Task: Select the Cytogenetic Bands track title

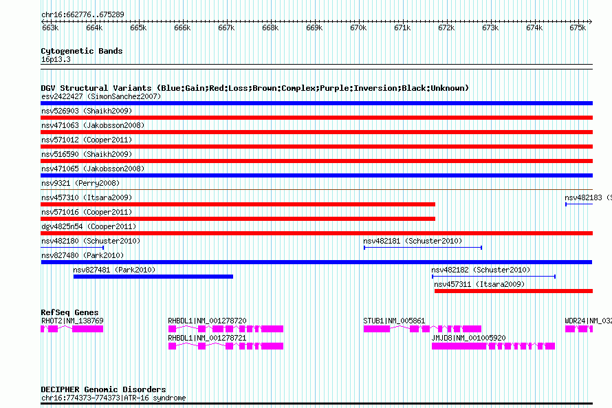Action: (82, 51)
